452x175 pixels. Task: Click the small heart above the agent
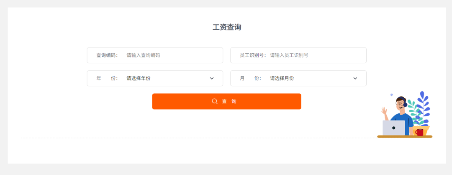[392, 95]
